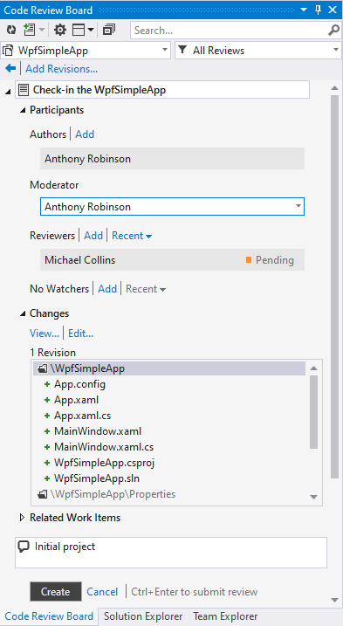Click Add Revisions link
The image size is (343, 626).
click(61, 69)
